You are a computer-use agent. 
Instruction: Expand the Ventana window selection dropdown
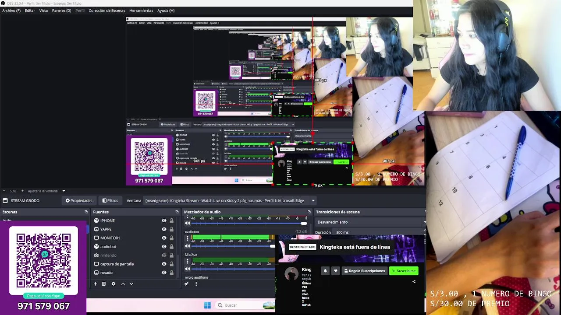click(x=313, y=201)
